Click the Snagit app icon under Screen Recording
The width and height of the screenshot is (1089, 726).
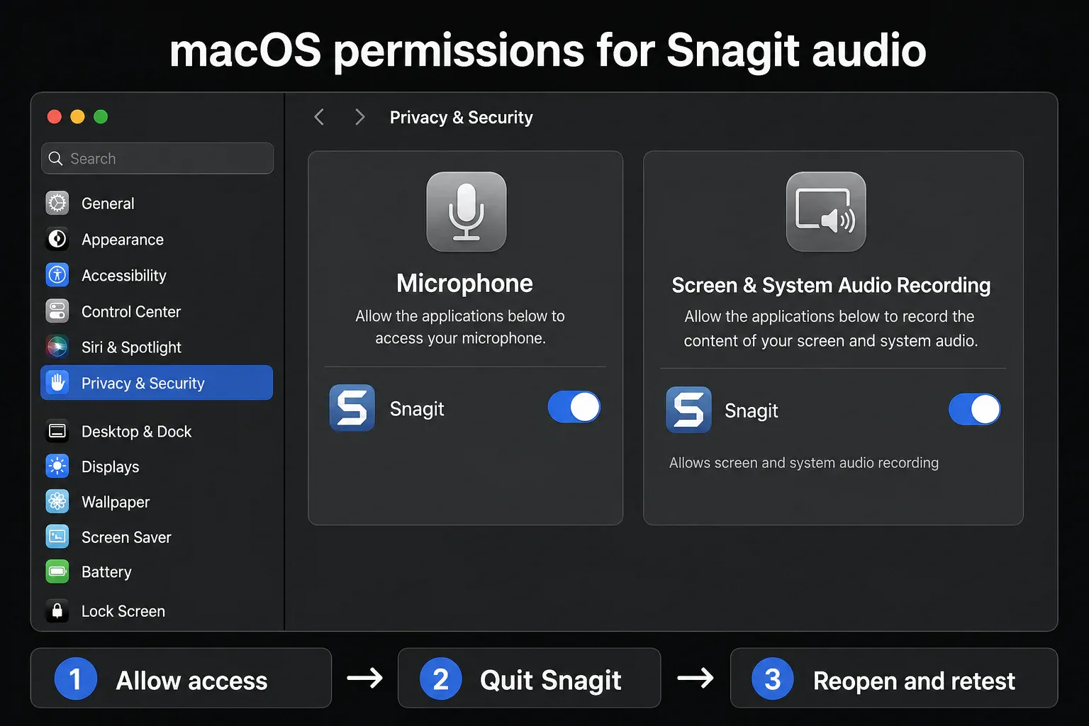pos(688,410)
